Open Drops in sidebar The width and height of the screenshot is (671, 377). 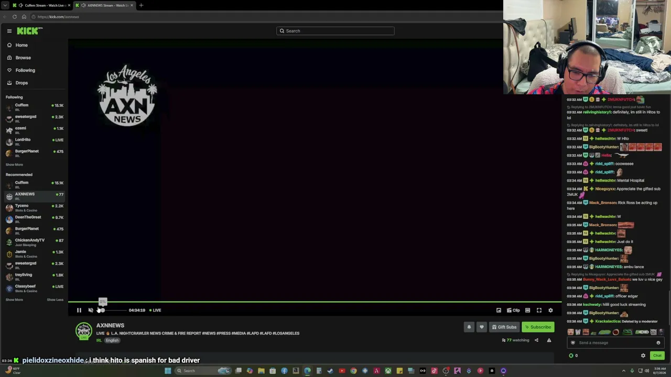coord(21,83)
